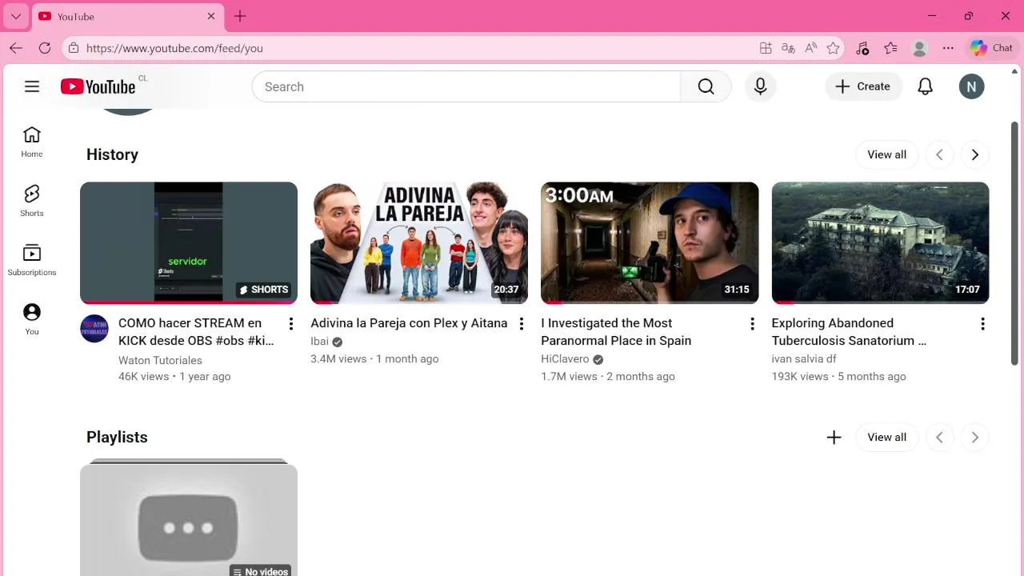Play the abandoned sanatorium thumbnail
Viewport: 1024px width, 576px height.
(x=880, y=243)
